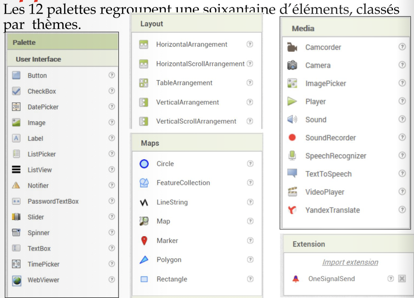414x298 pixels.
Task: Click the Button component icon
Action: [x=16, y=75]
